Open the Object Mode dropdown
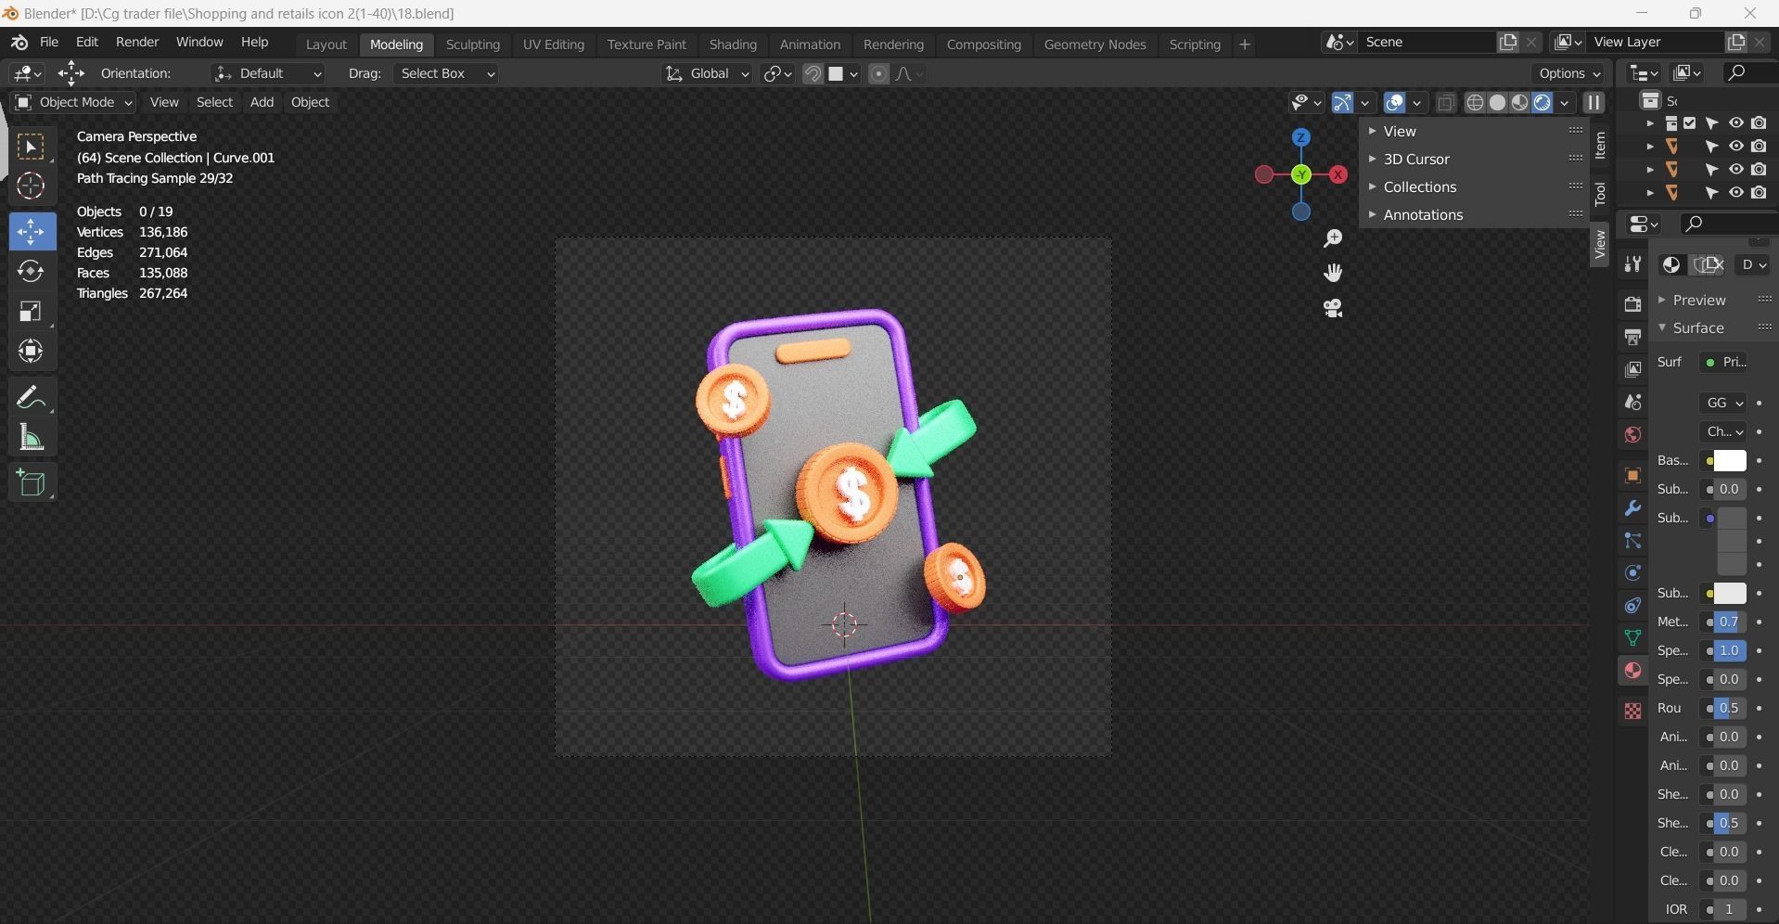1779x924 pixels. tap(73, 102)
